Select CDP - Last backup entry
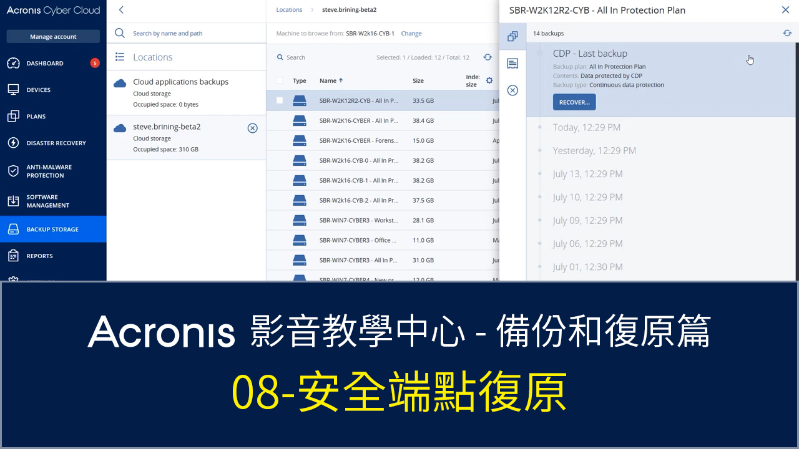 click(662, 79)
